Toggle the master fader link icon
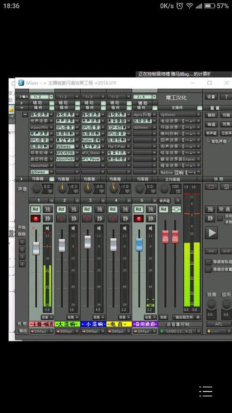This screenshot has width=232, height=413. 176,209
